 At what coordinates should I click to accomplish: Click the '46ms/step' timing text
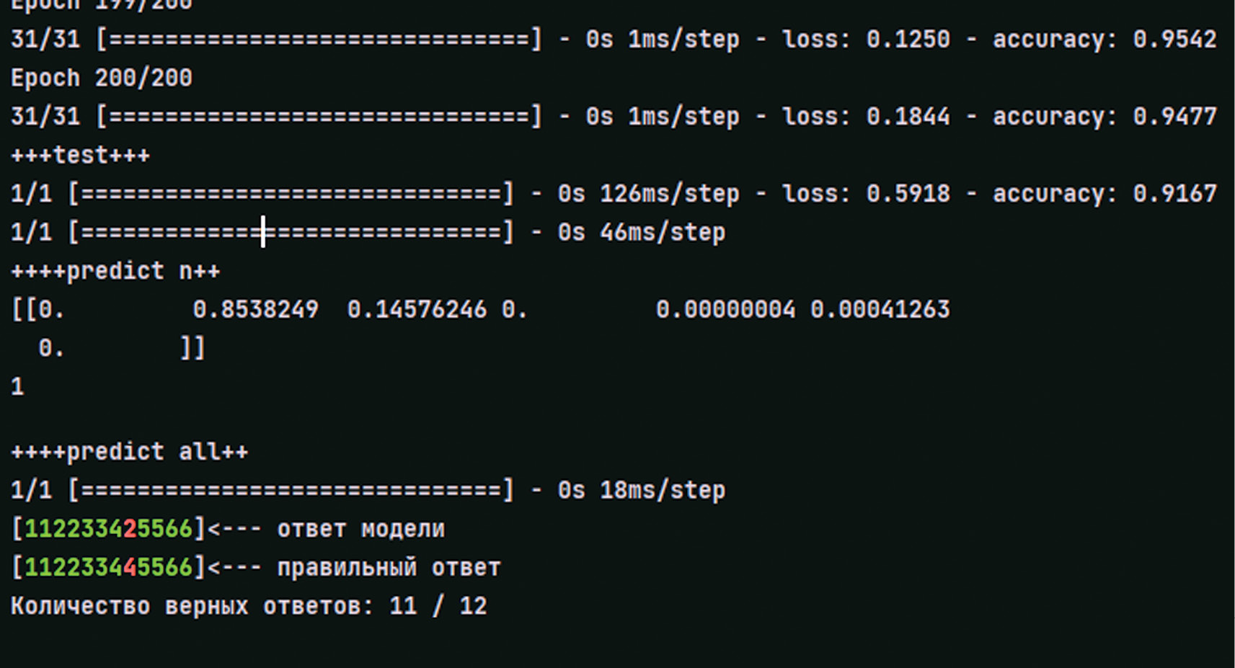pos(662,233)
